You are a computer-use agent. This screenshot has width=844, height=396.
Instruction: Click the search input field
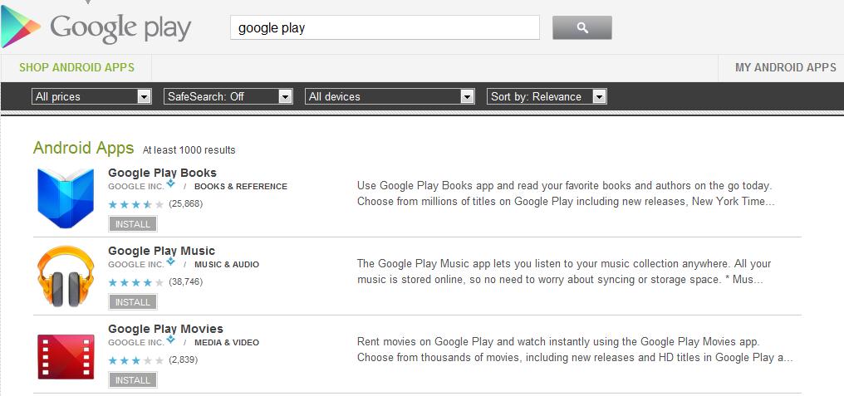(x=385, y=27)
